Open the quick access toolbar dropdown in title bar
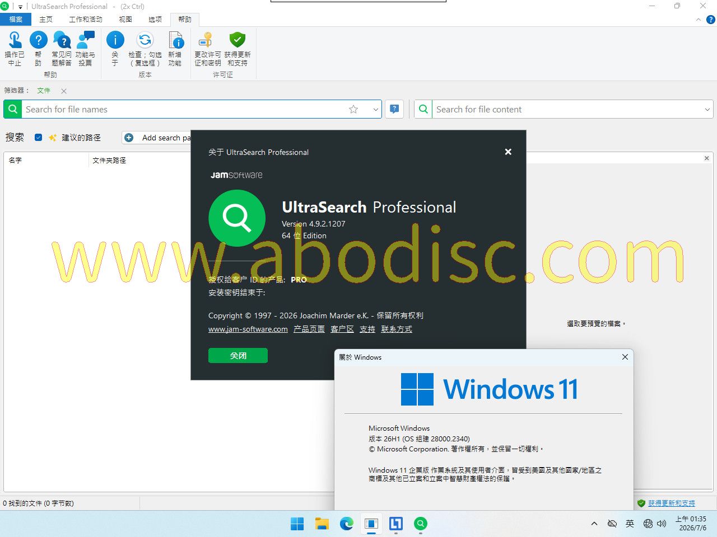Viewport: 717px width, 537px height. pyautogui.click(x=20, y=7)
